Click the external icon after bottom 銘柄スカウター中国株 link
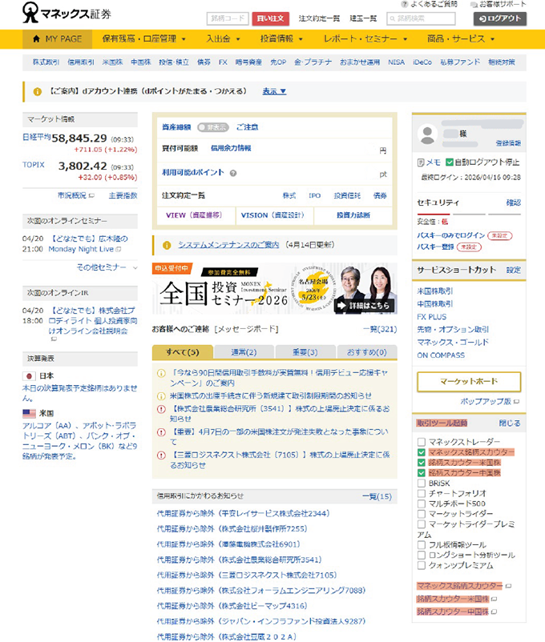The image size is (545, 642). point(495,612)
